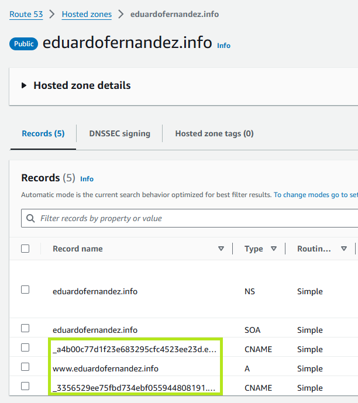Click the search magnifier icon in filter box
The width and height of the screenshot is (358, 403).
[x=31, y=218]
